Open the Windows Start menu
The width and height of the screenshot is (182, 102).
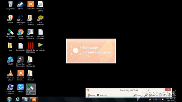pos(9,99)
